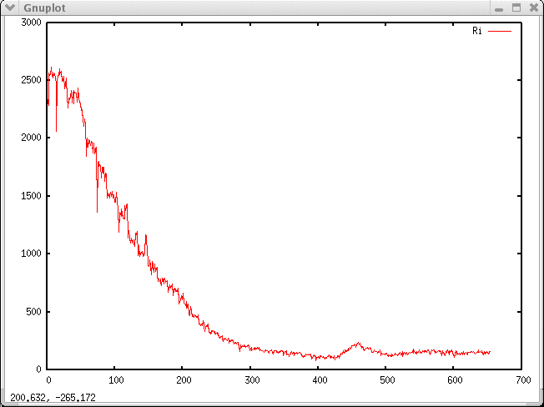Click the y-axis label 3000
Image resolution: width=544 pixels, height=407 pixels.
click(31, 23)
